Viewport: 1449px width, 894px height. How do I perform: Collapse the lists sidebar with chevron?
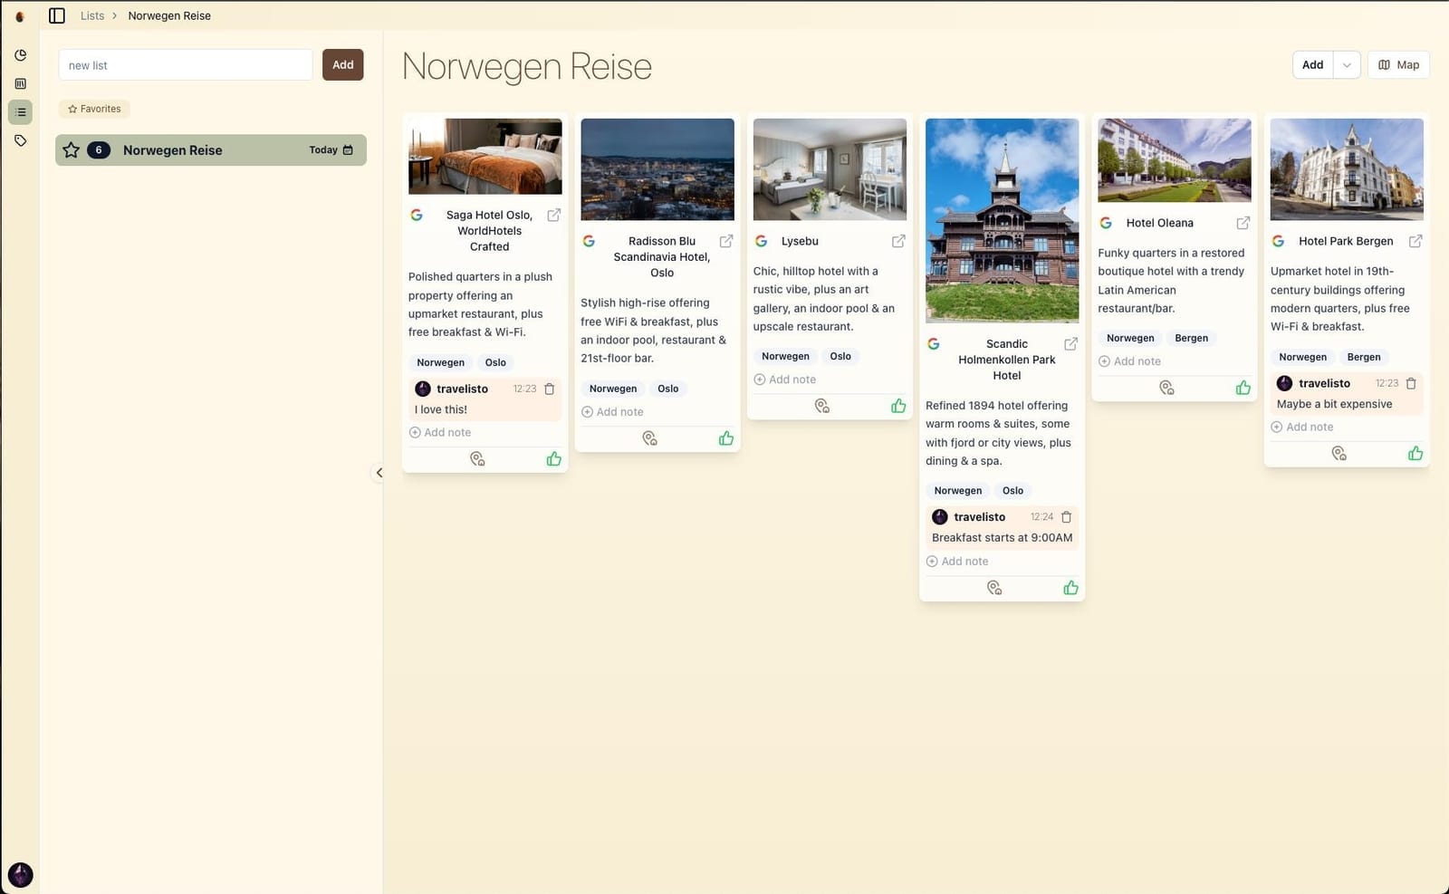379,473
